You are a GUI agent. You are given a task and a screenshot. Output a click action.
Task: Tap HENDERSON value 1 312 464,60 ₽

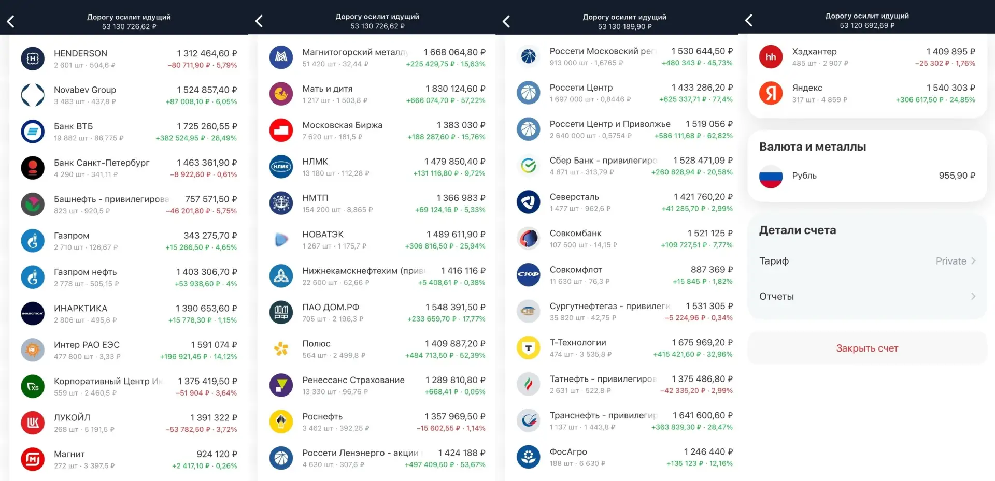207,53
